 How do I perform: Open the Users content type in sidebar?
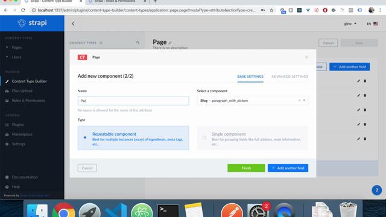(16, 57)
